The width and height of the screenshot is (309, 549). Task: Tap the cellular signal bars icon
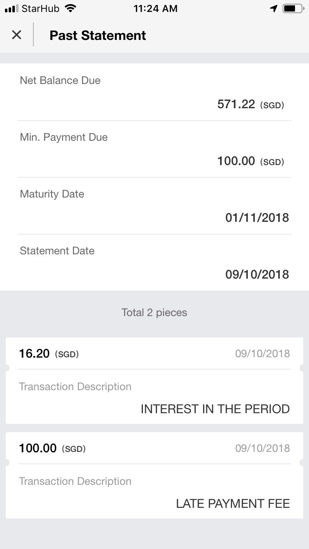click(x=11, y=9)
